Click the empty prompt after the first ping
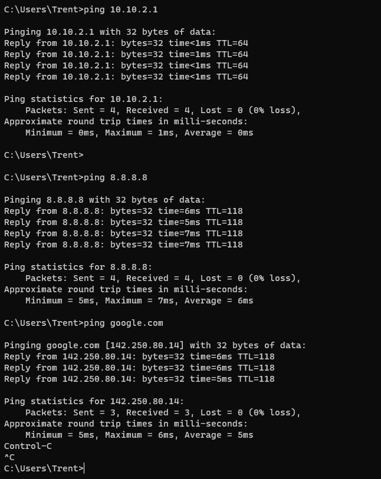Viewport: 381px width, 479px height. tap(44, 155)
